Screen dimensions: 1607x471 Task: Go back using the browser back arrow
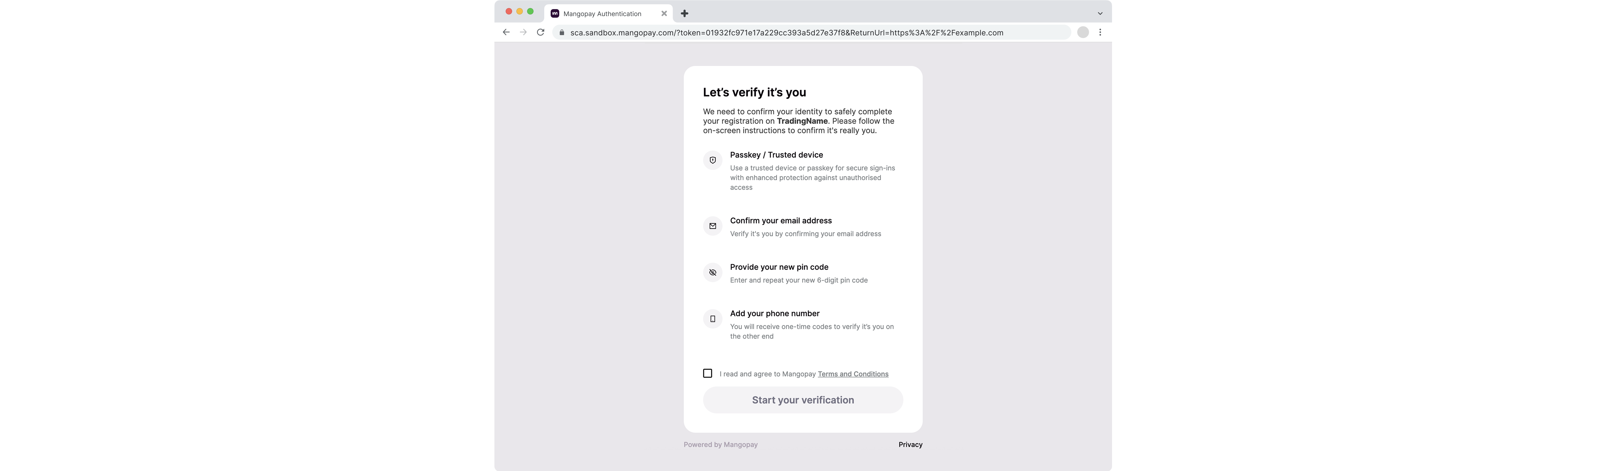click(506, 32)
